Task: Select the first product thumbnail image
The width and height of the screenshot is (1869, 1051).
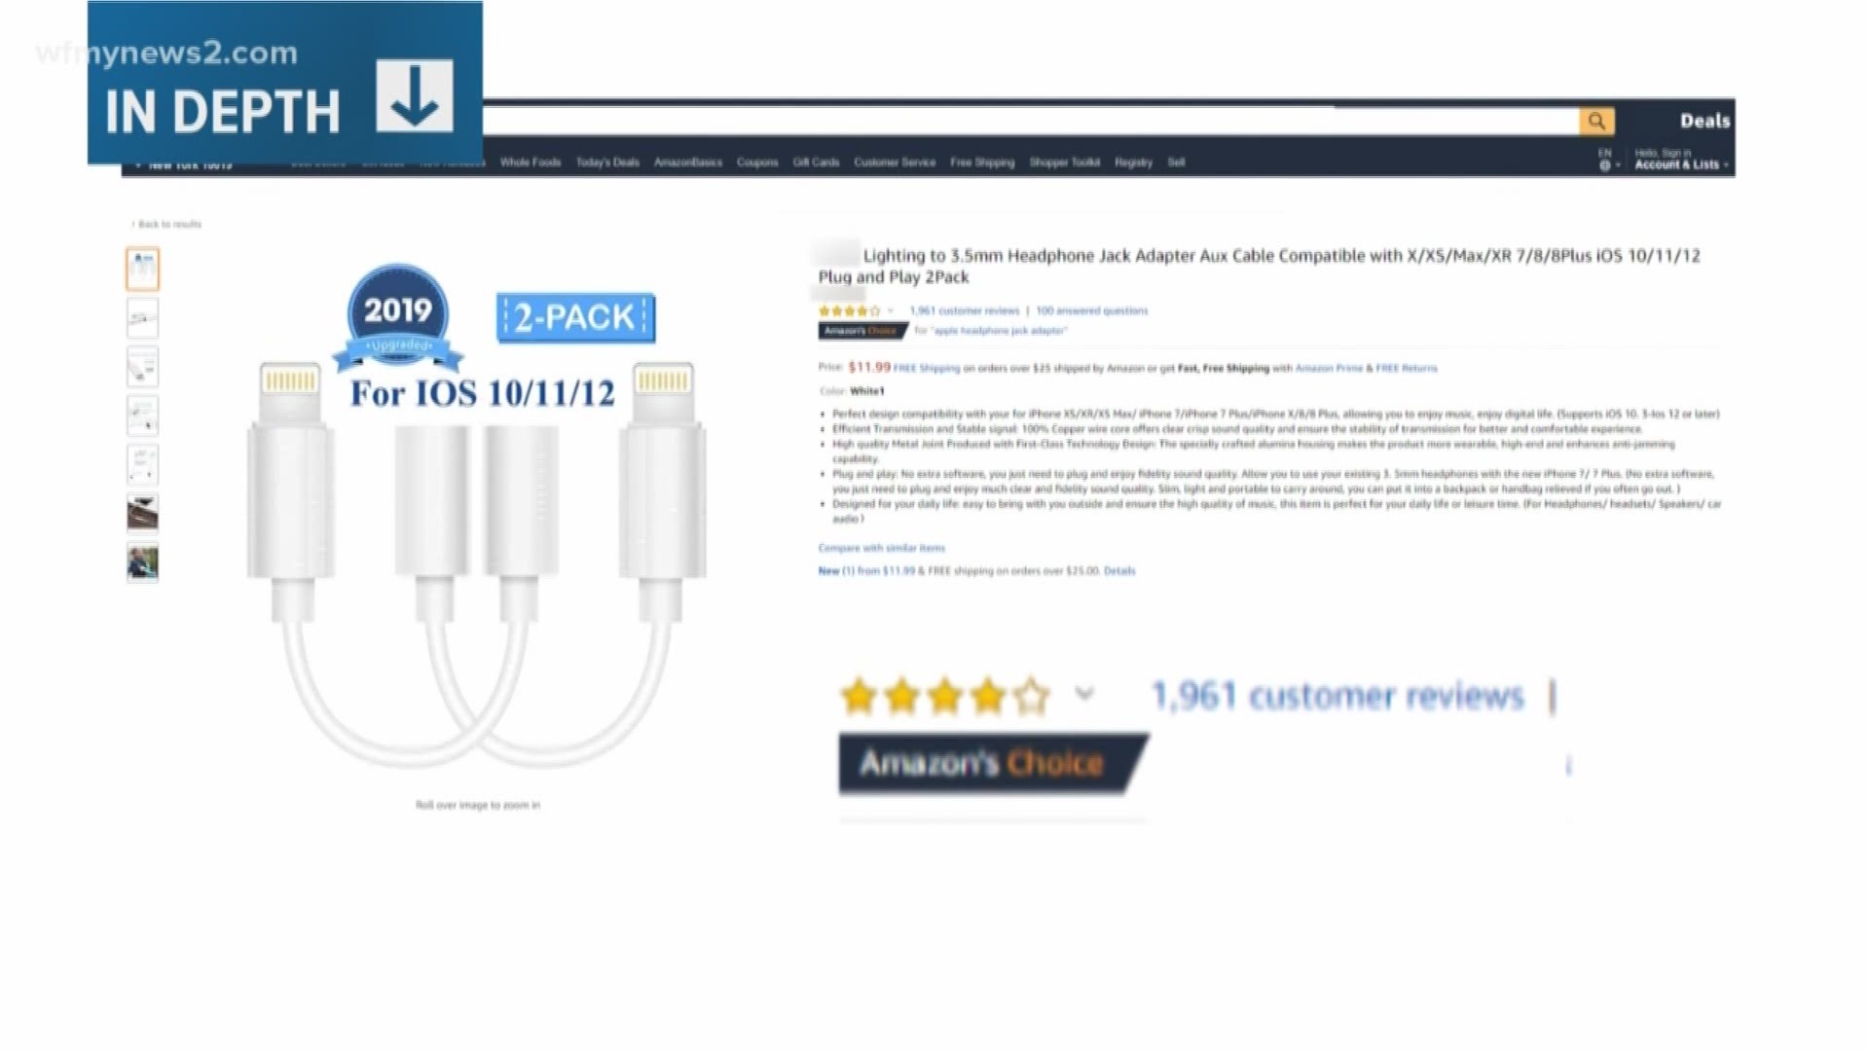Action: click(143, 270)
